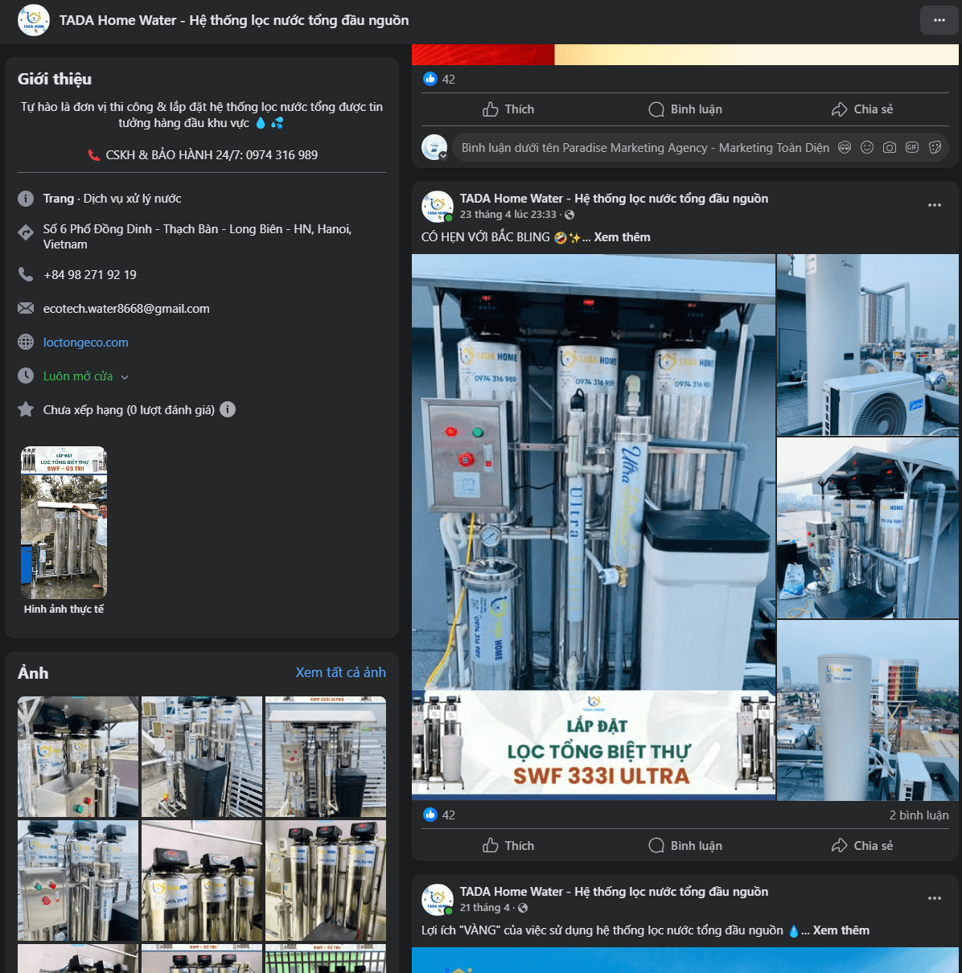View the 42 reactions above the comment box

(439, 79)
